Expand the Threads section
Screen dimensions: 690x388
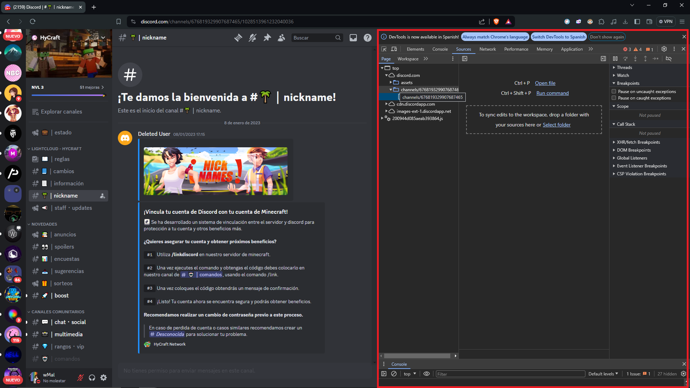point(624,68)
